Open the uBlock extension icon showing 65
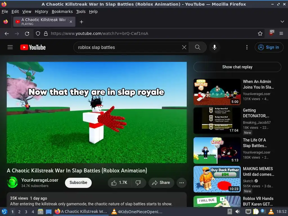 (x=271, y=33)
